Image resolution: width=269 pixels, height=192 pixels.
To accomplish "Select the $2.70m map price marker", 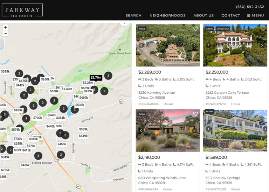I will 96,77.
